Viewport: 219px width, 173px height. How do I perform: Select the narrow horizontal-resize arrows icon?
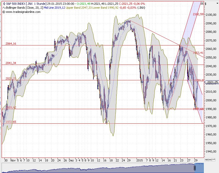point(206,160)
